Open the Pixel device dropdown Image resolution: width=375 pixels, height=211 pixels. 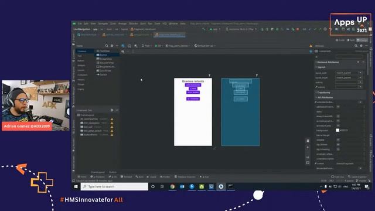tap(146, 46)
